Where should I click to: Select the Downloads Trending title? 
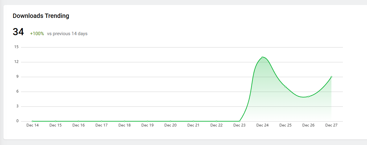coord(41,16)
